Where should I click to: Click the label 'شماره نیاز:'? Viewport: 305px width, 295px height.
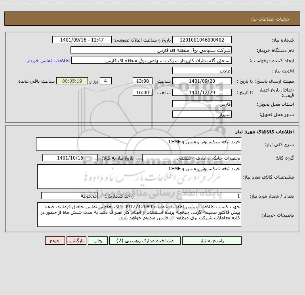(283, 40)
